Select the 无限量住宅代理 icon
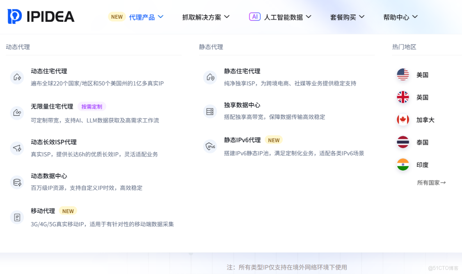This screenshot has height=274, width=462. coord(17,112)
